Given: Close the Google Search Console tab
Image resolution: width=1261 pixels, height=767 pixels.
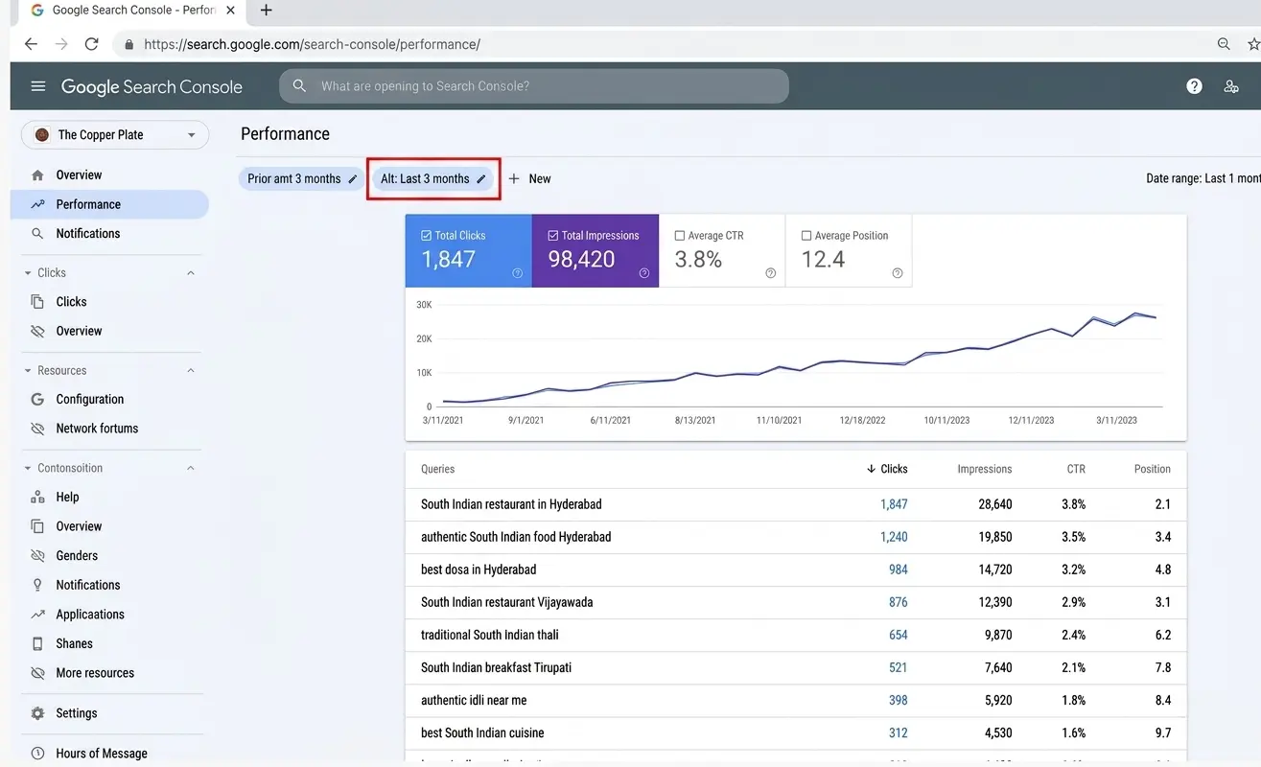Looking at the screenshot, I should coord(230,11).
